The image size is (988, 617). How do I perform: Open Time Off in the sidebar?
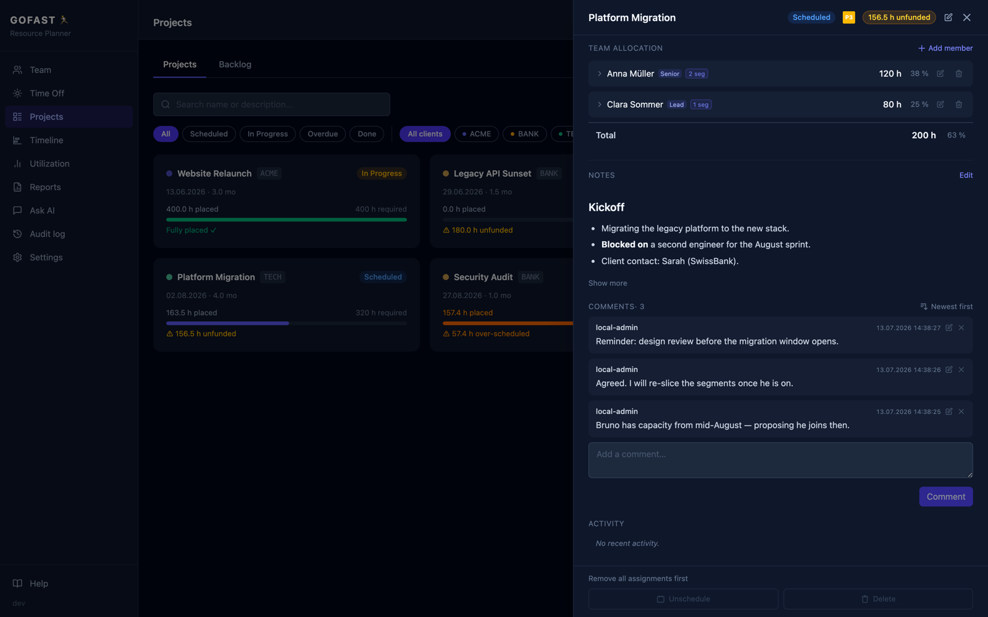[x=69, y=93]
